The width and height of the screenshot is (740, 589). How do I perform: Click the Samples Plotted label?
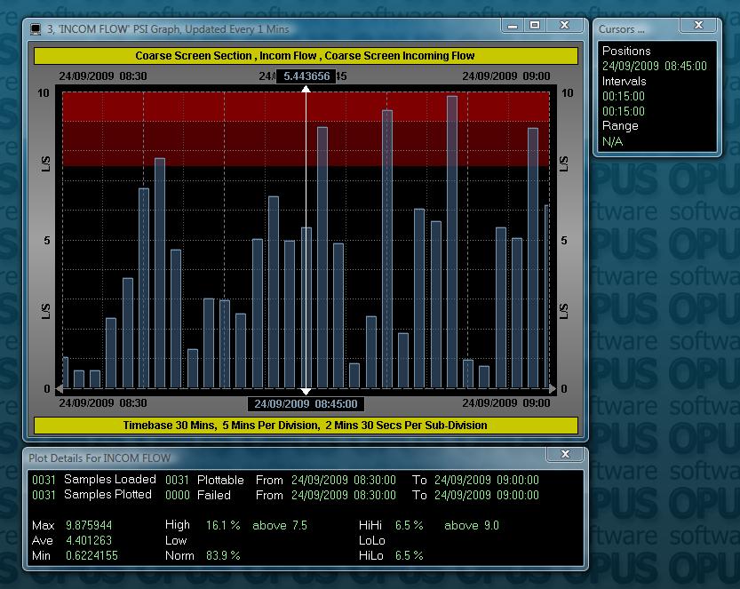point(107,495)
